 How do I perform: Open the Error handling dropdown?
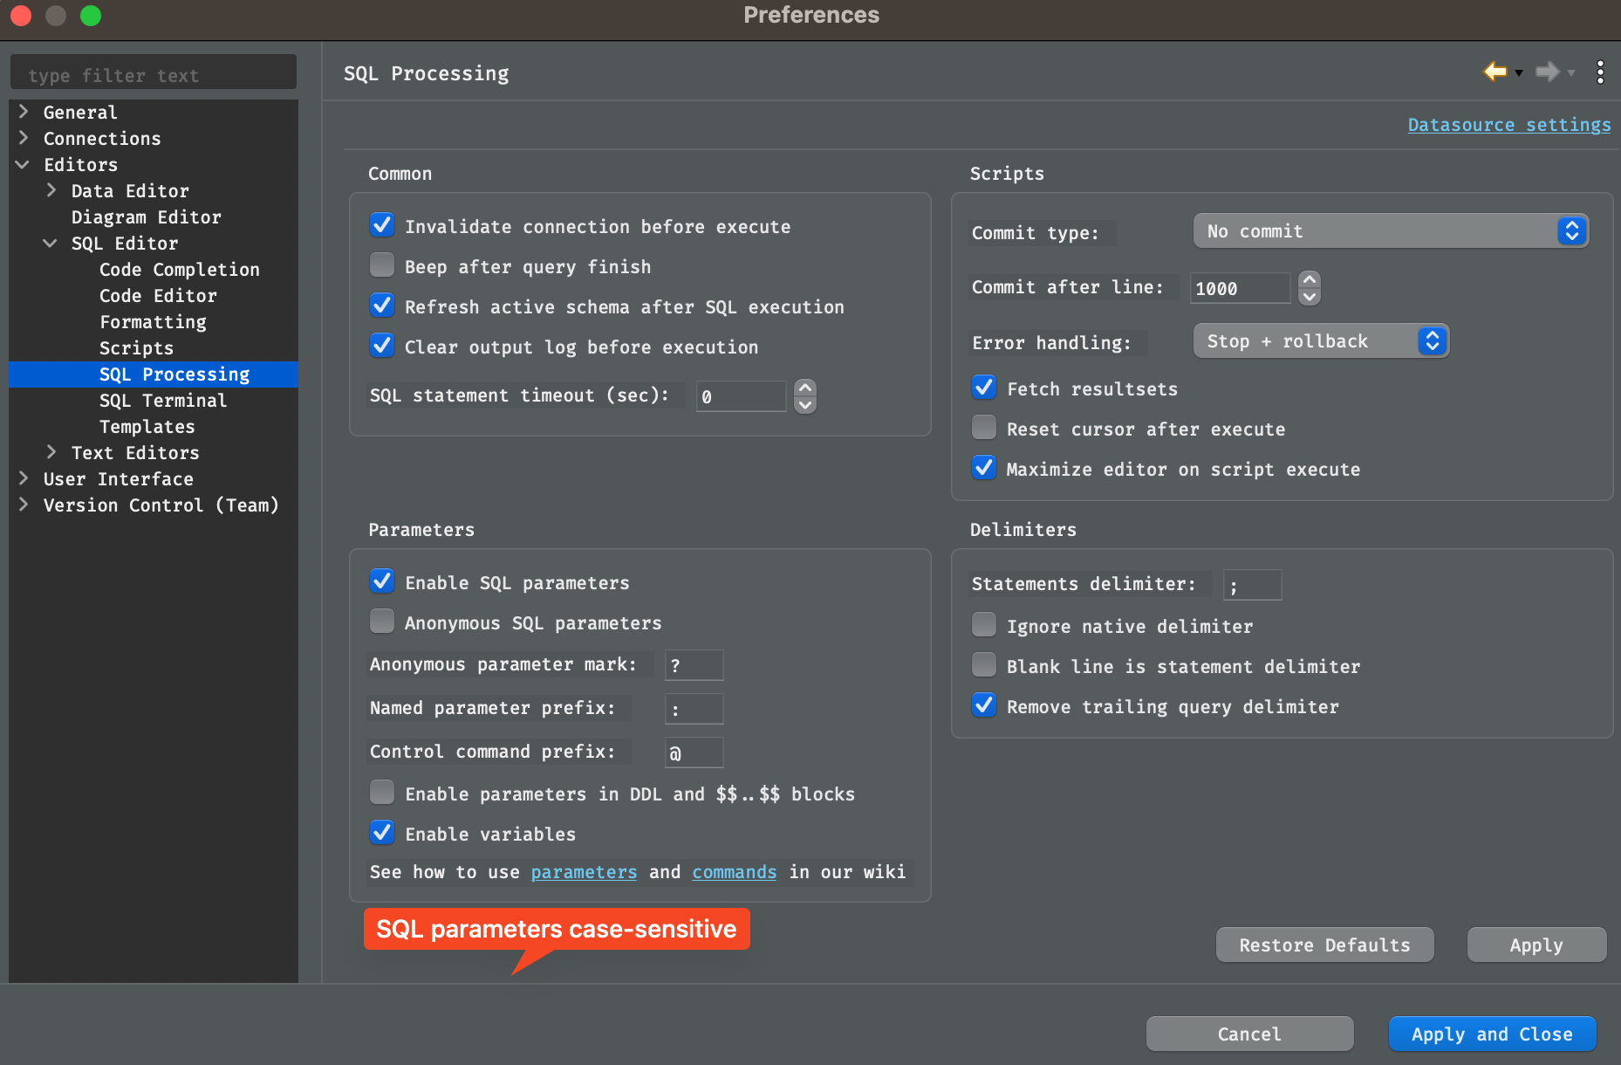(1320, 340)
